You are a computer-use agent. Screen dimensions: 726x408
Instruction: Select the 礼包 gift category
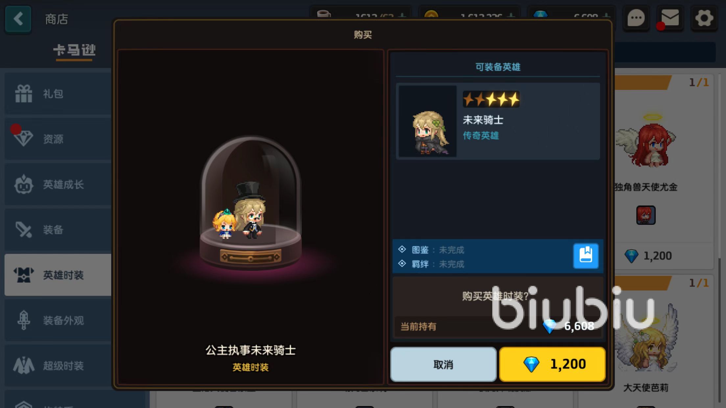[x=58, y=94]
